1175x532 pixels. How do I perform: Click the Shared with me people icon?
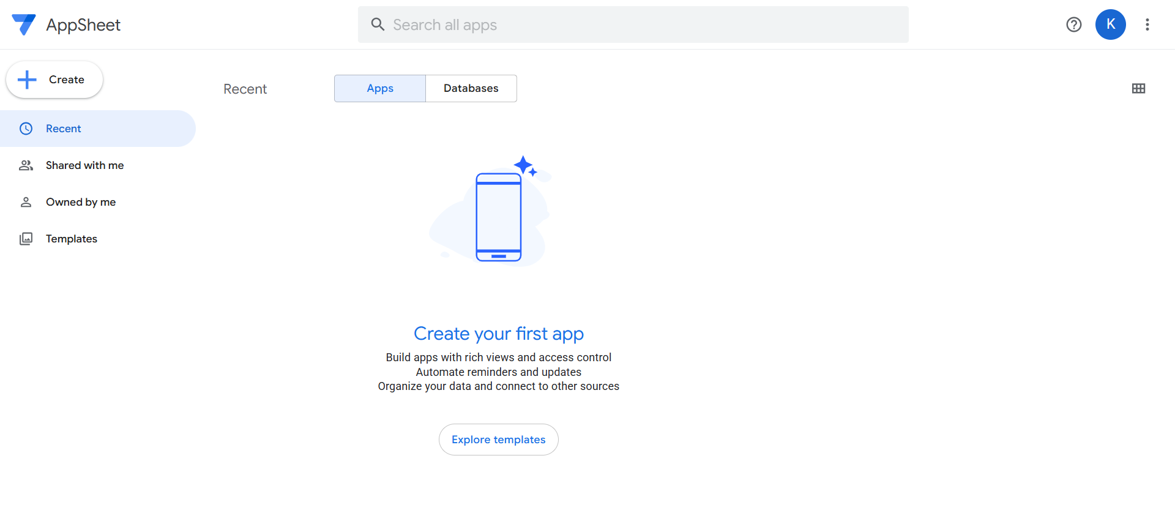[26, 165]
